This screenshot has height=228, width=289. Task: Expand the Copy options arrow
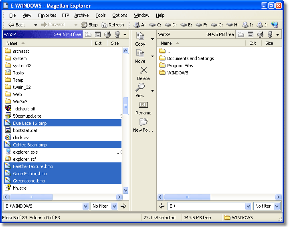152,39
